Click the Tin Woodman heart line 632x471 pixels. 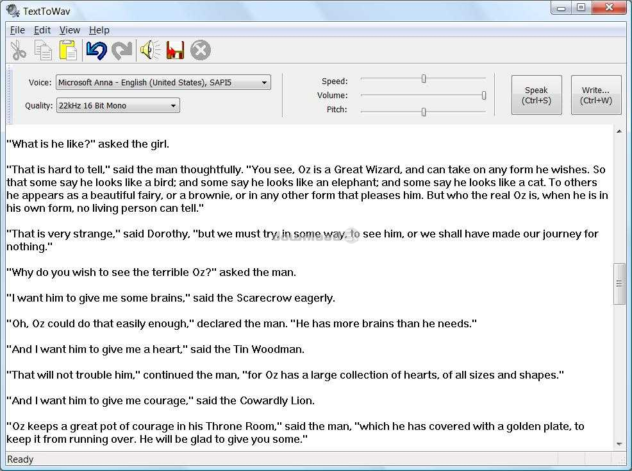pyautogui.click(x=156, y=350)
